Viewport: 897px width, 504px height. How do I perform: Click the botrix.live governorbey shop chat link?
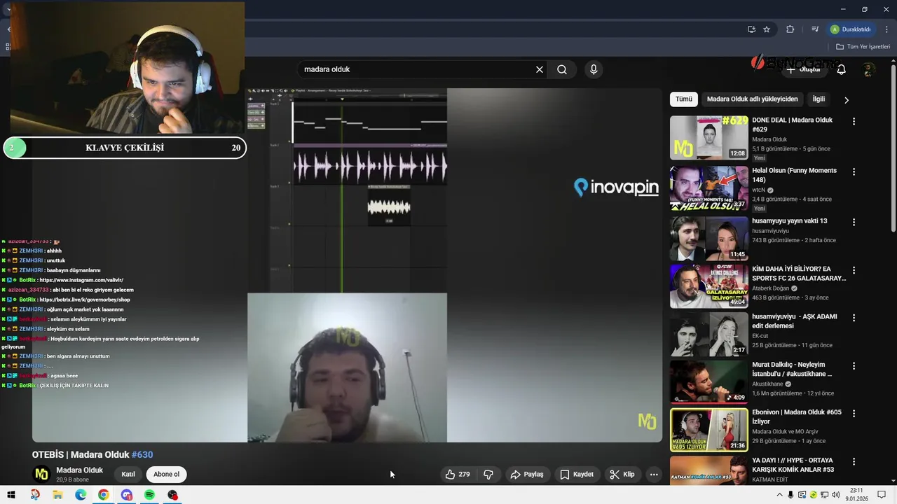click(85, 300)
